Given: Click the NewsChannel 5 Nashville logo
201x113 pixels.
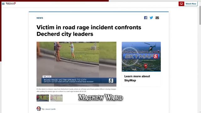Looking at the screenshot, I should click(x=11, y=3).
